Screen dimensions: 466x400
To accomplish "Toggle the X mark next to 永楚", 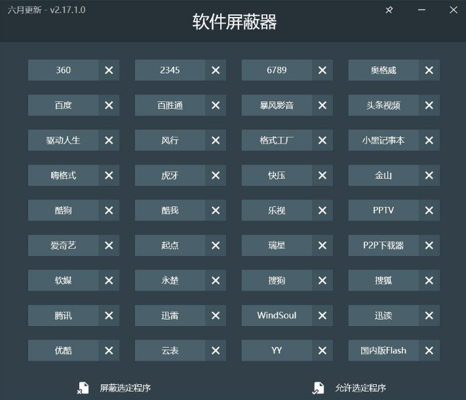I will coord(216,280).
